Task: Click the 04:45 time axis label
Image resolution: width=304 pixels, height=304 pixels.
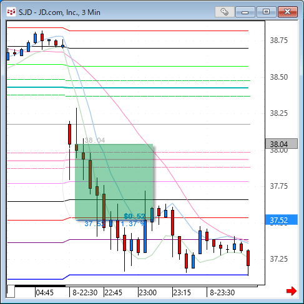Action: coord(44,293)
